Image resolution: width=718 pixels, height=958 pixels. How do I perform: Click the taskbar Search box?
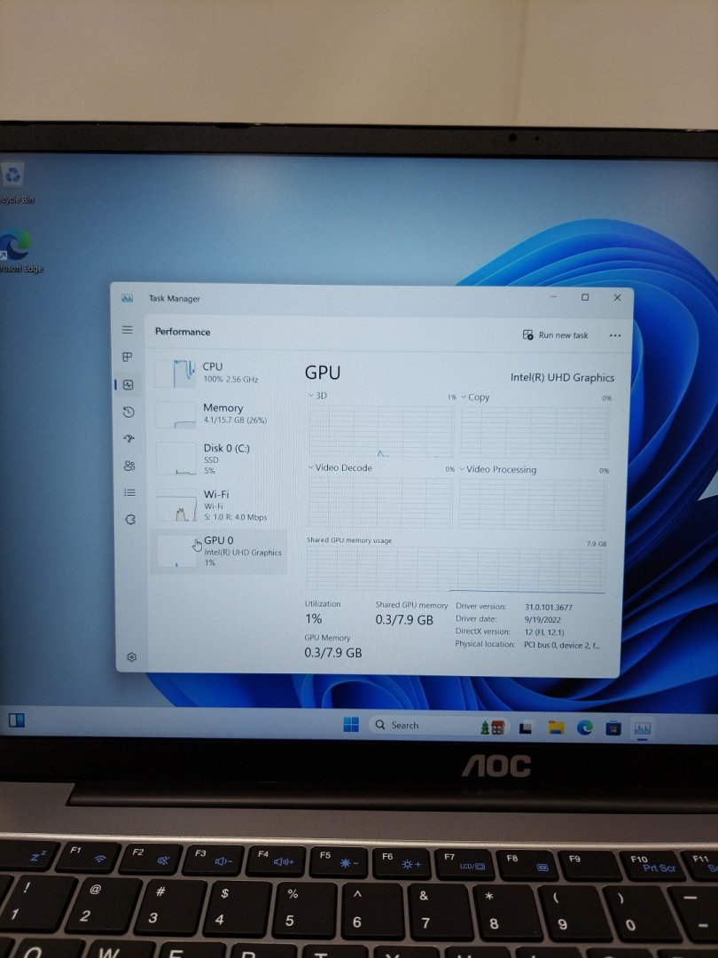(417, 726)
